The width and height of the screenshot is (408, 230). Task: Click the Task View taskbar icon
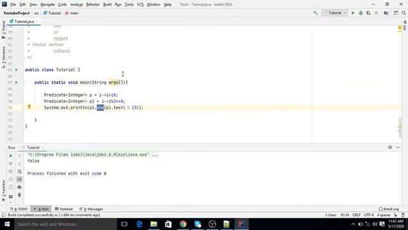(124, 224)
